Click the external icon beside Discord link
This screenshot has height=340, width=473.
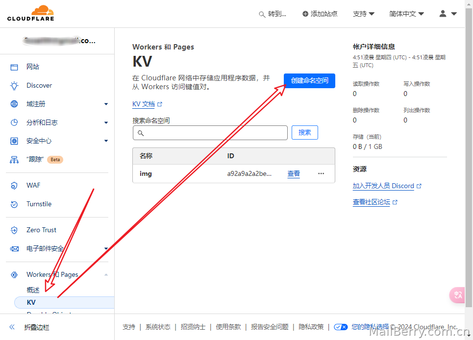click(x=419, y=186)
